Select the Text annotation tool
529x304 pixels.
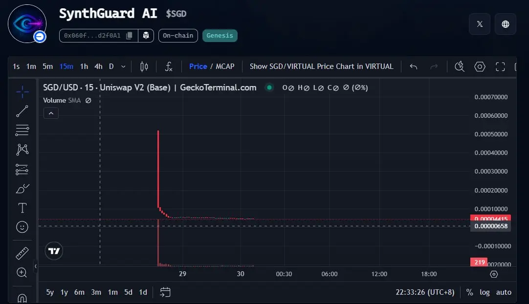(22, 208)
